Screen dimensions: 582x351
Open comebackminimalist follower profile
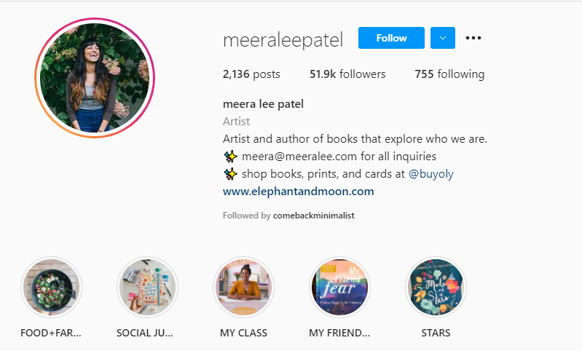pos(314,216)
